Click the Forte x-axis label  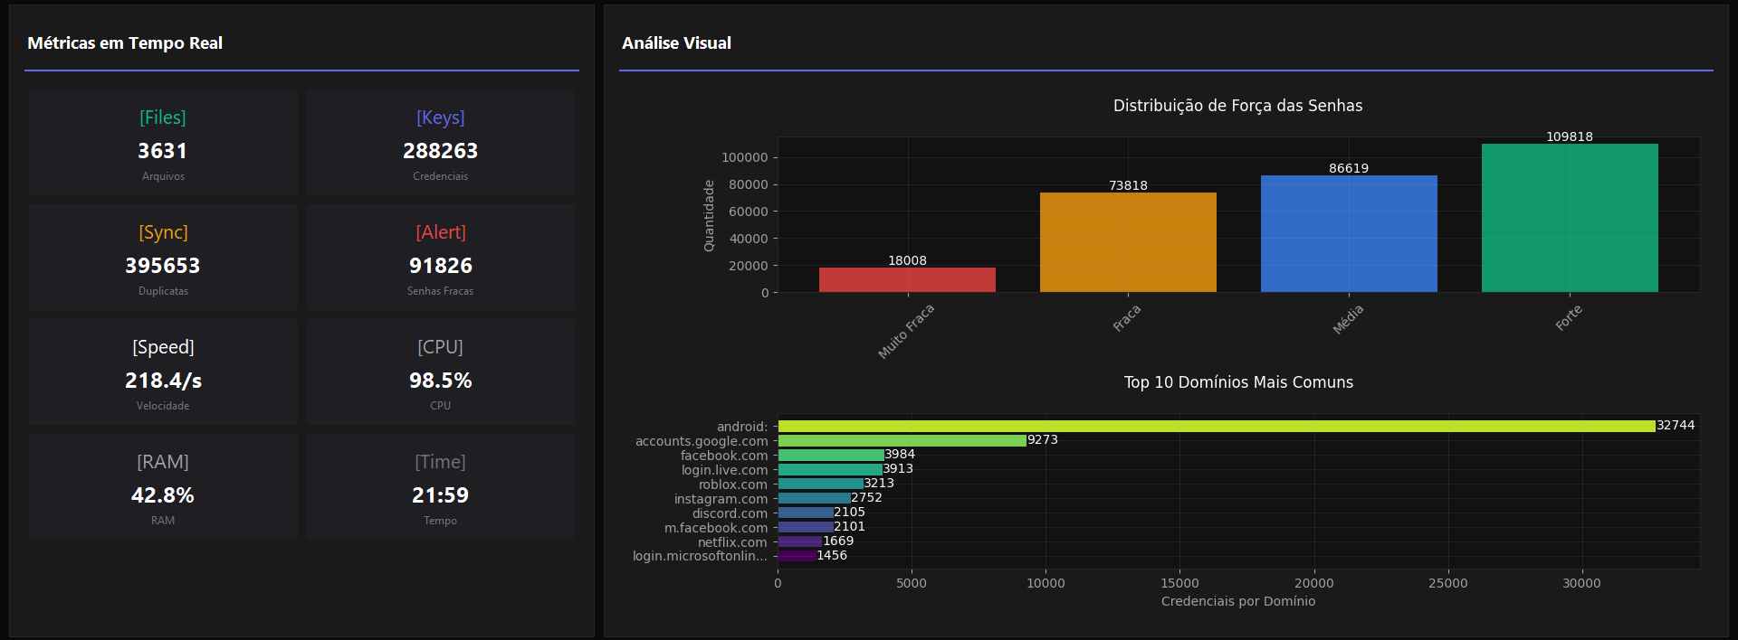tap(1569, 317)
